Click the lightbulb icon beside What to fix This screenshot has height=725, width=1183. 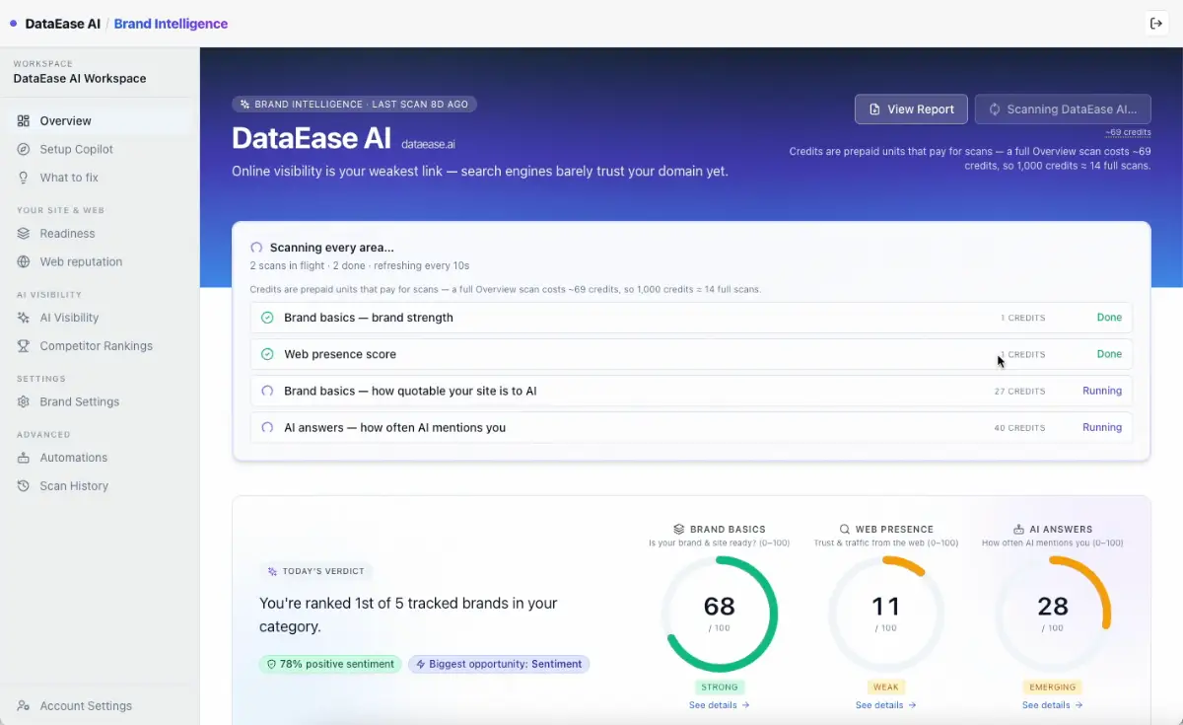click(24, 179)
